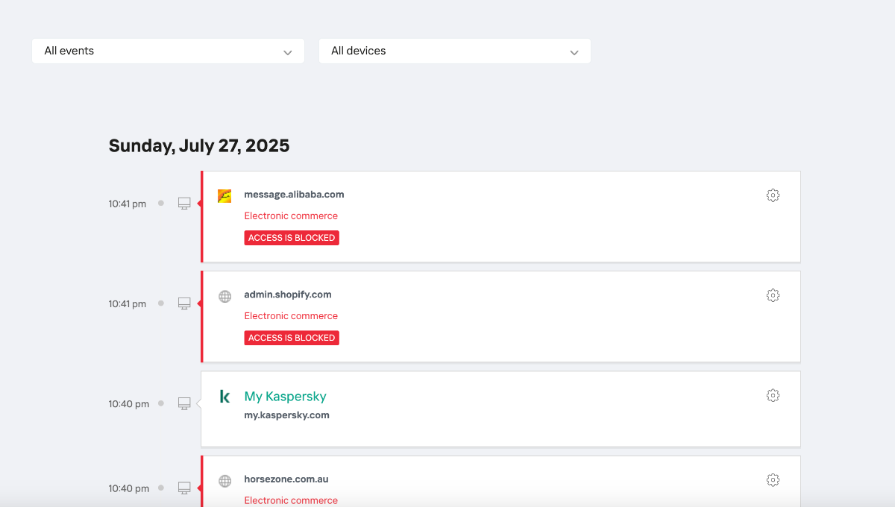
Task: Click the 10:41 pm timestamp for admin.shopify.com
Action: pos(128,303)
